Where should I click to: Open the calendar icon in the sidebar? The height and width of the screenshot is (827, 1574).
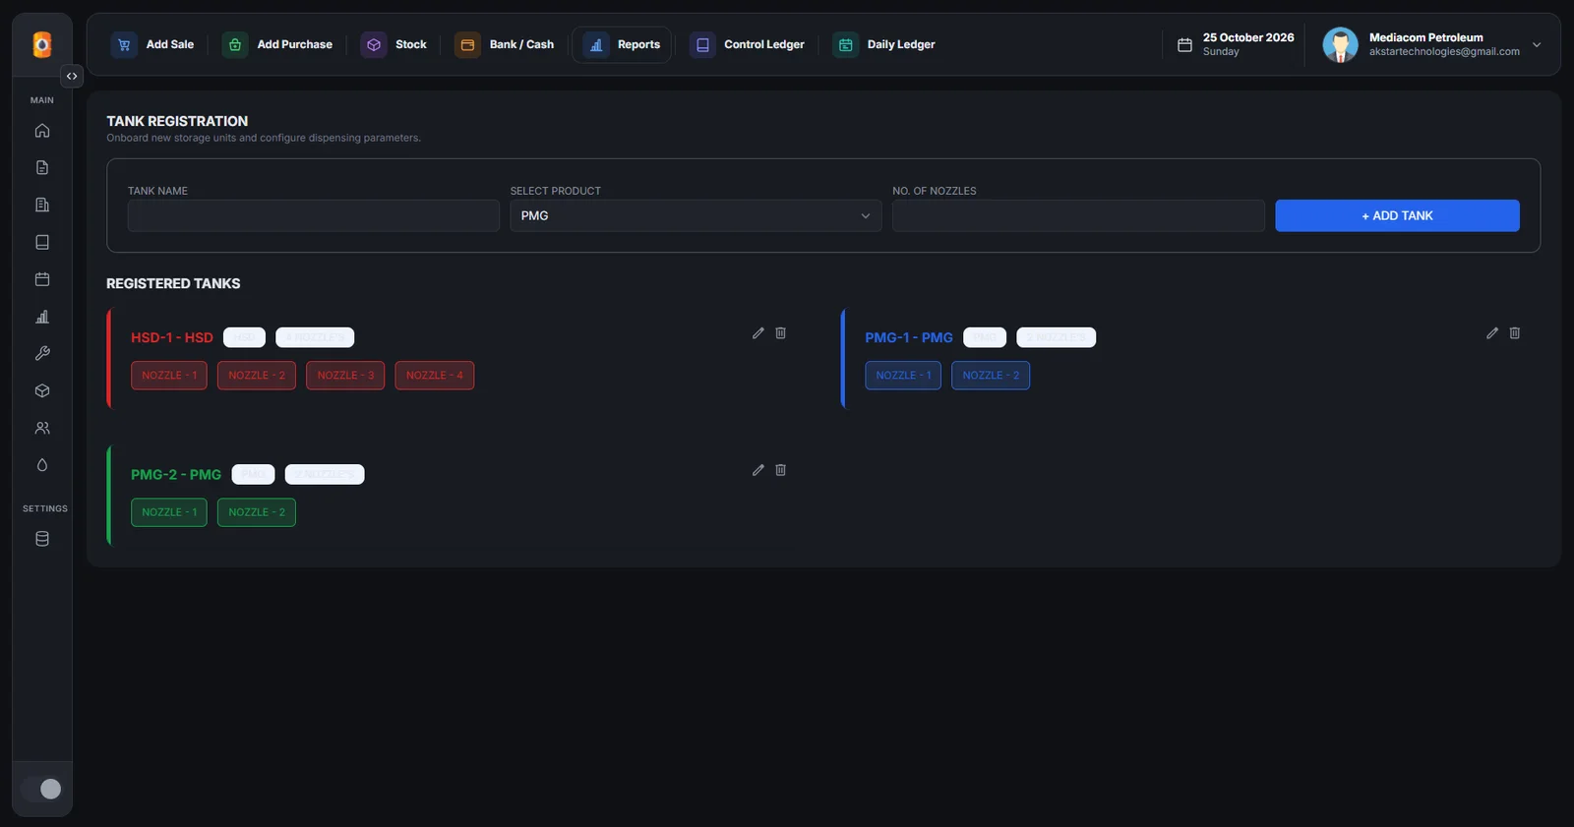(42, 279)
